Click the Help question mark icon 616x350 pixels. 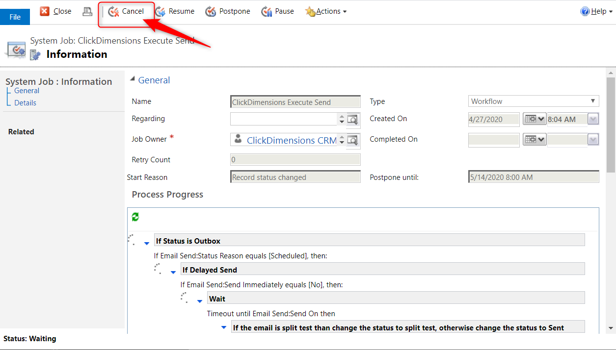pyautogui.click(x=584, y=11)
